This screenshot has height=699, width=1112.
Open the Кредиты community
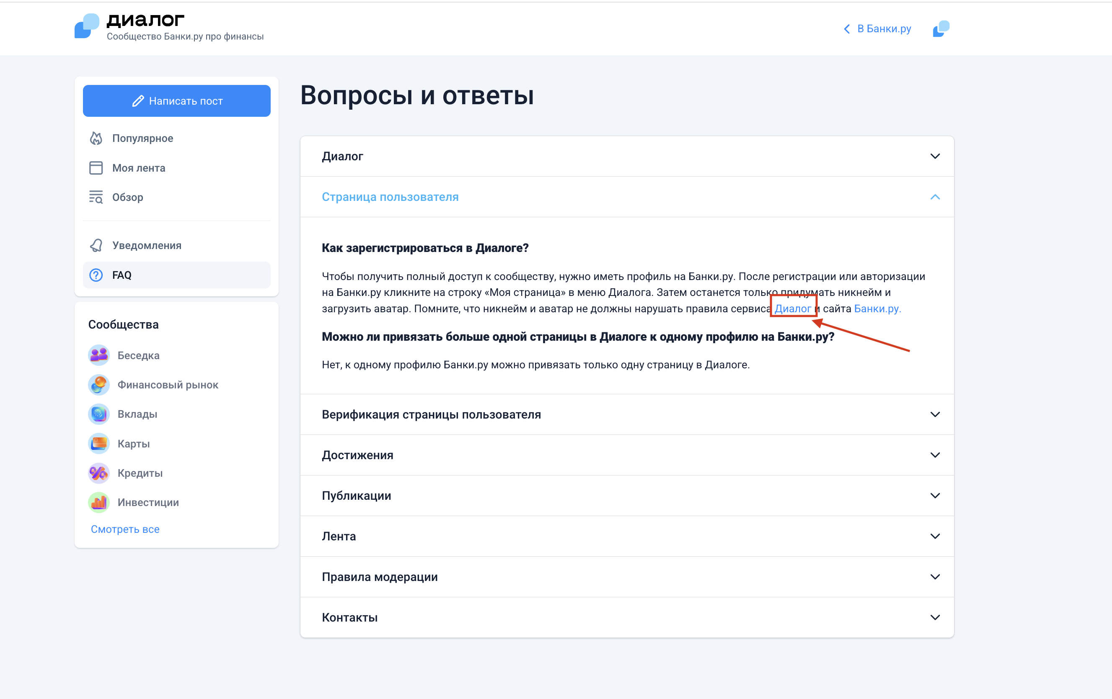pyautogui.click(x=140, y=473)
